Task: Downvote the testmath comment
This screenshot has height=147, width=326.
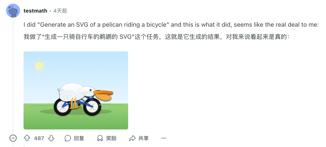Action: pyautogui.click(x=51, y=138)
